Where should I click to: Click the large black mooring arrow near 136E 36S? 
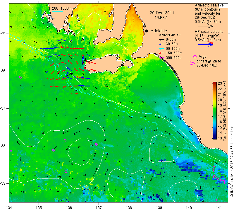[x=69, y=75]
